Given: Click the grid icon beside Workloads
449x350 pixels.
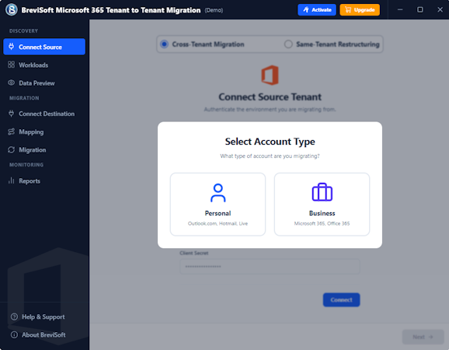Looking at the screenshot, I should (x=11, y=65).
